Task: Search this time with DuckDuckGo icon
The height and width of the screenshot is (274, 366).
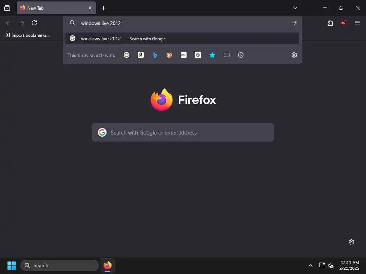Action: (169, 55)
